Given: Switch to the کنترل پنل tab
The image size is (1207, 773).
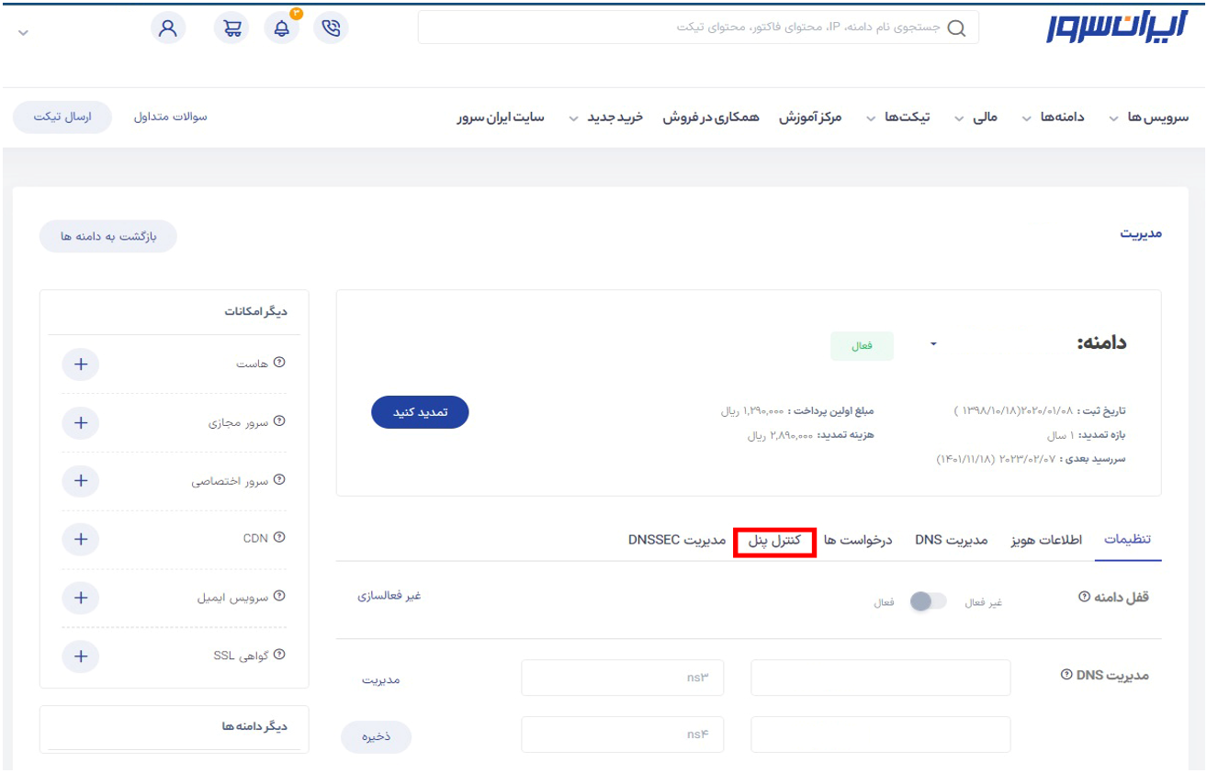Looking at the screenshot, I should click(x=774, y=540).
